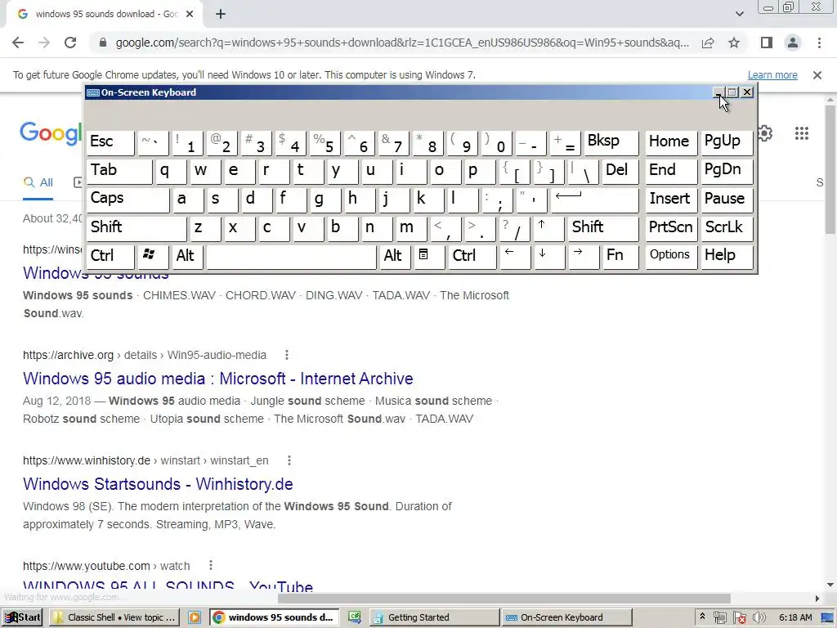The height and width of the screenshot is (628, 837).
Task: Click the on-screen Enter key
Action: 594,199
